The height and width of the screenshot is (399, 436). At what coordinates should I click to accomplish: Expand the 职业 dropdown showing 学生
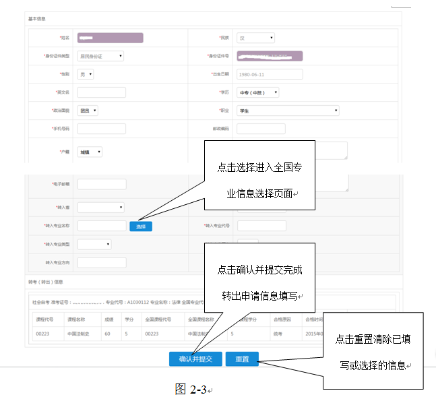pyautogui.click(x=288, y=111)
